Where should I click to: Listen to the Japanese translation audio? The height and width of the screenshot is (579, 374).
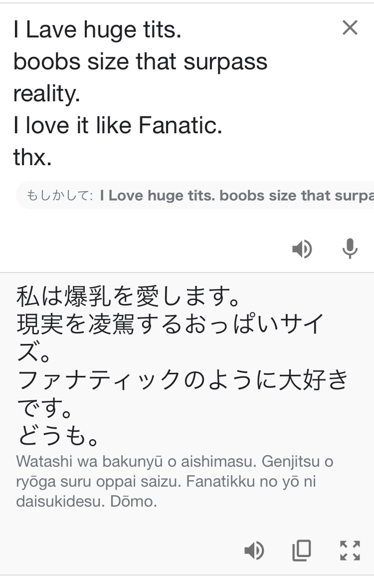point(254,551)
